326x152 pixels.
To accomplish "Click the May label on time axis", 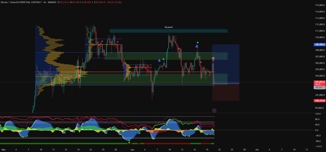I will 4,149.
